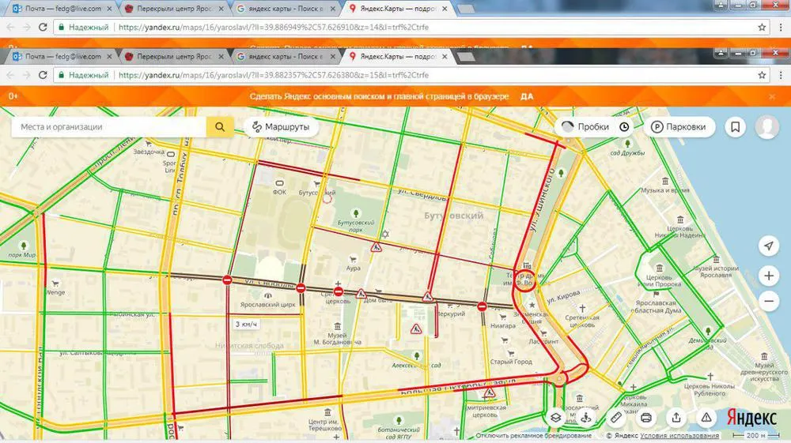Confirm ДА on Yandex homepage banner
This screenshot has width=791, height=443.
(x=527, y=96)
